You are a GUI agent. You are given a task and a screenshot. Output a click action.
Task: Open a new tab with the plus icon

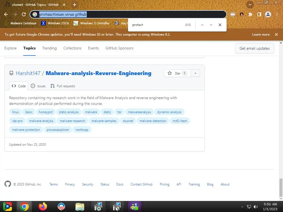(75, 5)
